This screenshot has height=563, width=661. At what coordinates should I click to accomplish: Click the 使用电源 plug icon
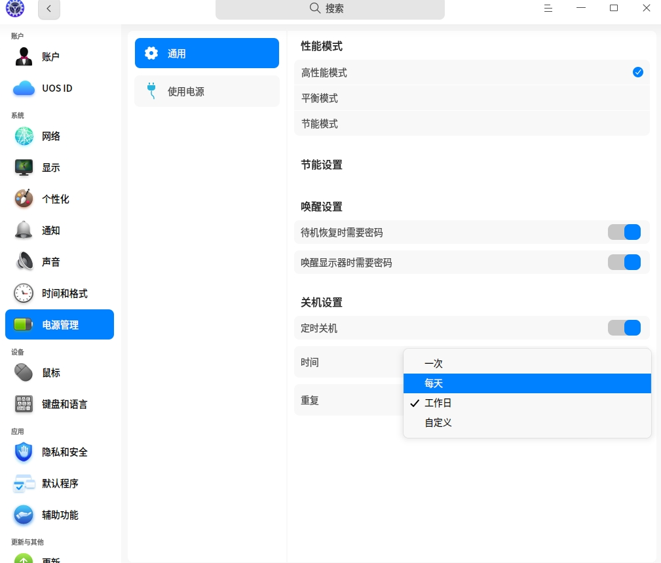[151, 91]
